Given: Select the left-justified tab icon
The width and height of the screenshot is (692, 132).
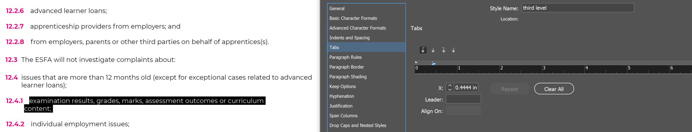Looking at the screenshot, I should click(x=423, y=50).
